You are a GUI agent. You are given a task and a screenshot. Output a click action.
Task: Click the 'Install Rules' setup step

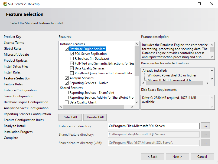12,72
